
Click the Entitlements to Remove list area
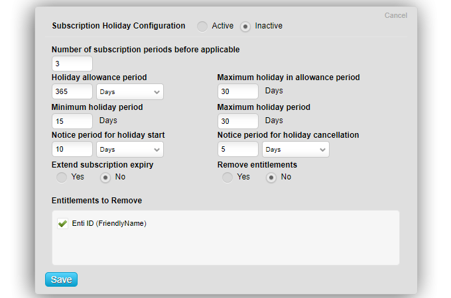pos(225,245)
